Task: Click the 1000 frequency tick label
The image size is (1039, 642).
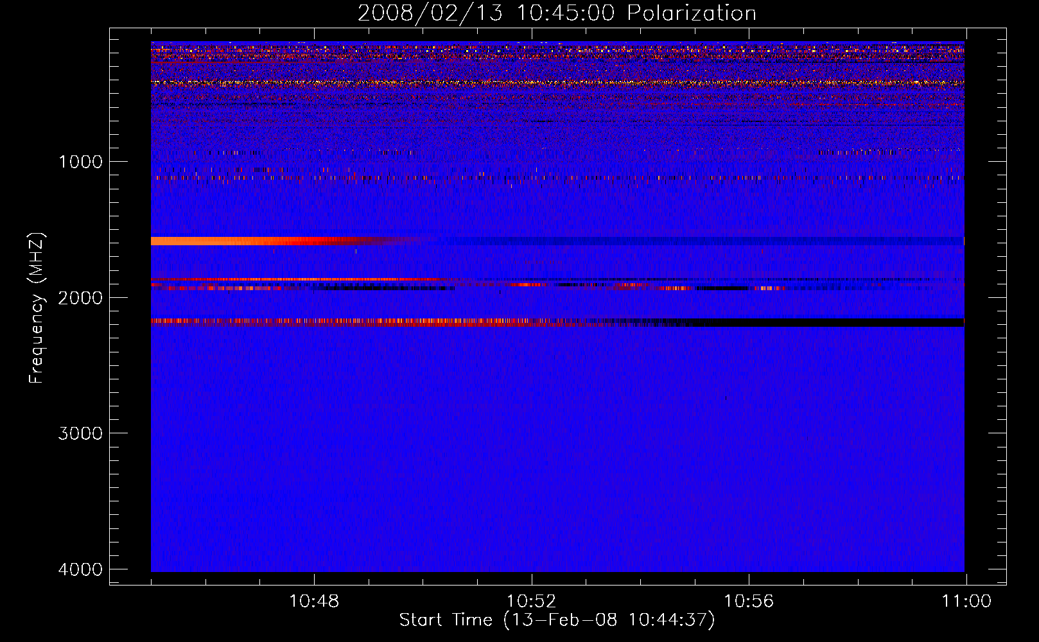Action: point(80,161)
